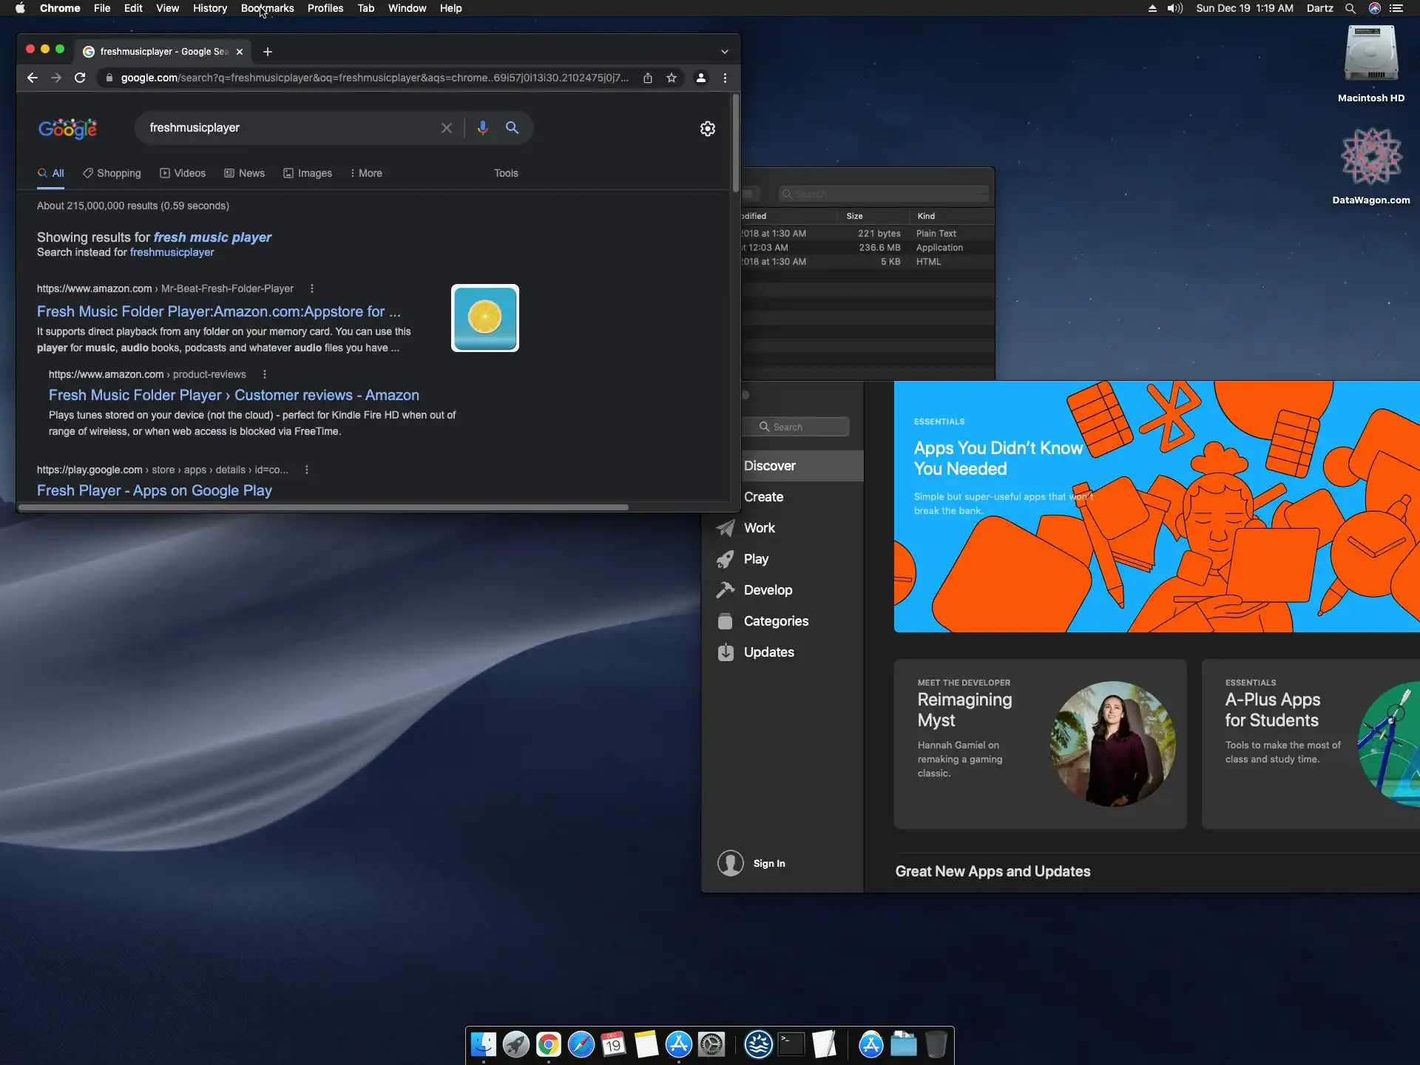The image size is (1420, 1065).
Task: Open the Bookmarks menu in menu bar
Action: 267,8
